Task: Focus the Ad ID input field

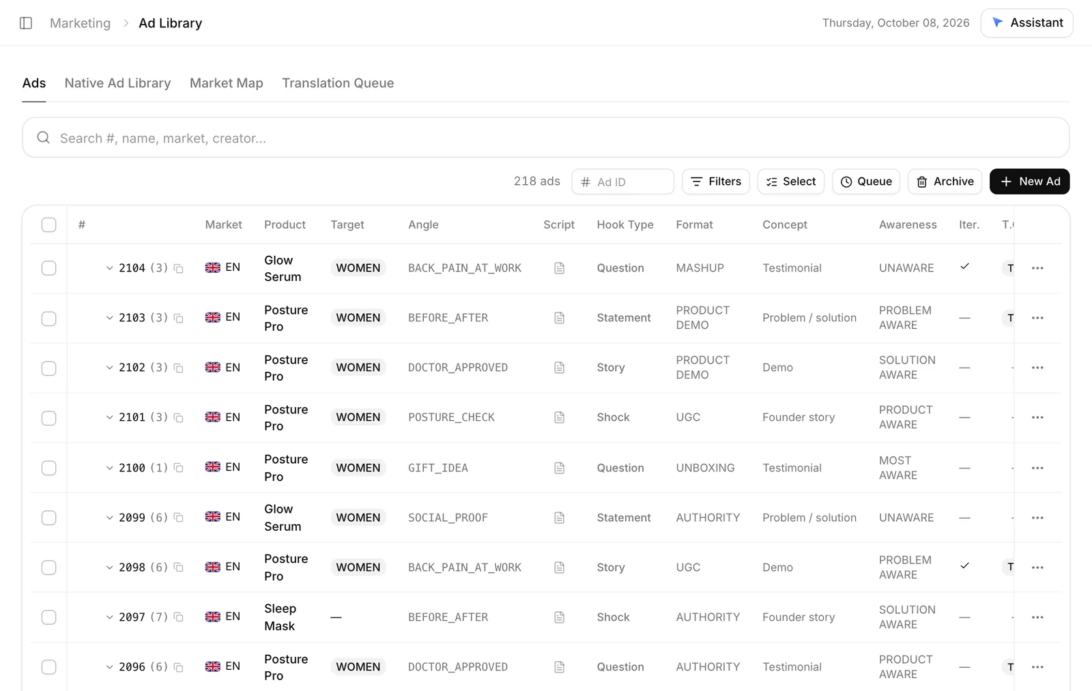Action: coord(622,181)
